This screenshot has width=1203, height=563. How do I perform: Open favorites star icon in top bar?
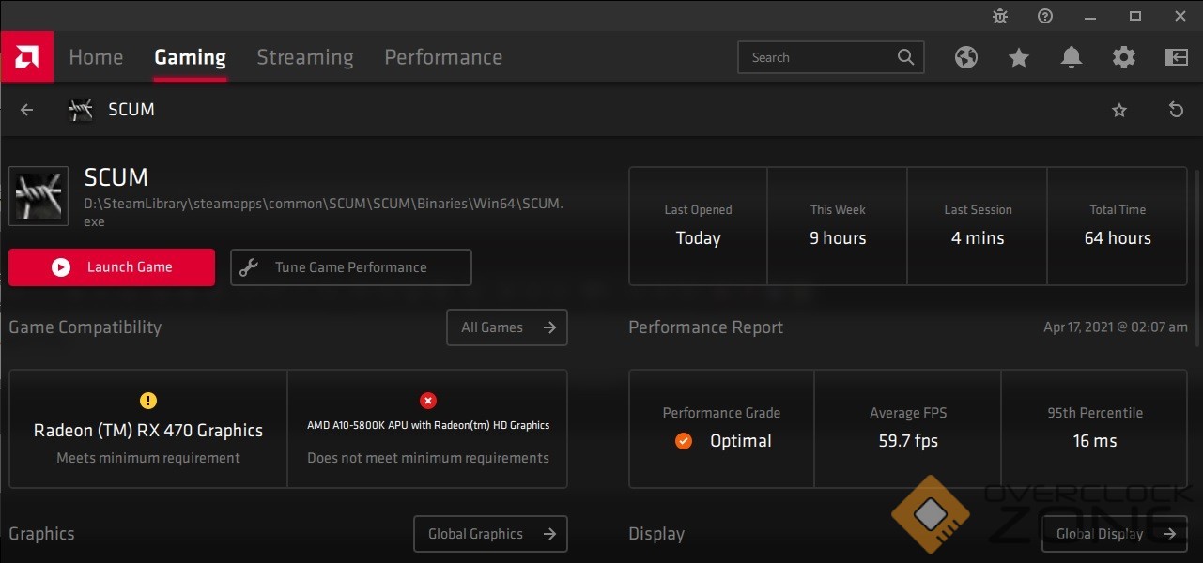pos(1019,57)
